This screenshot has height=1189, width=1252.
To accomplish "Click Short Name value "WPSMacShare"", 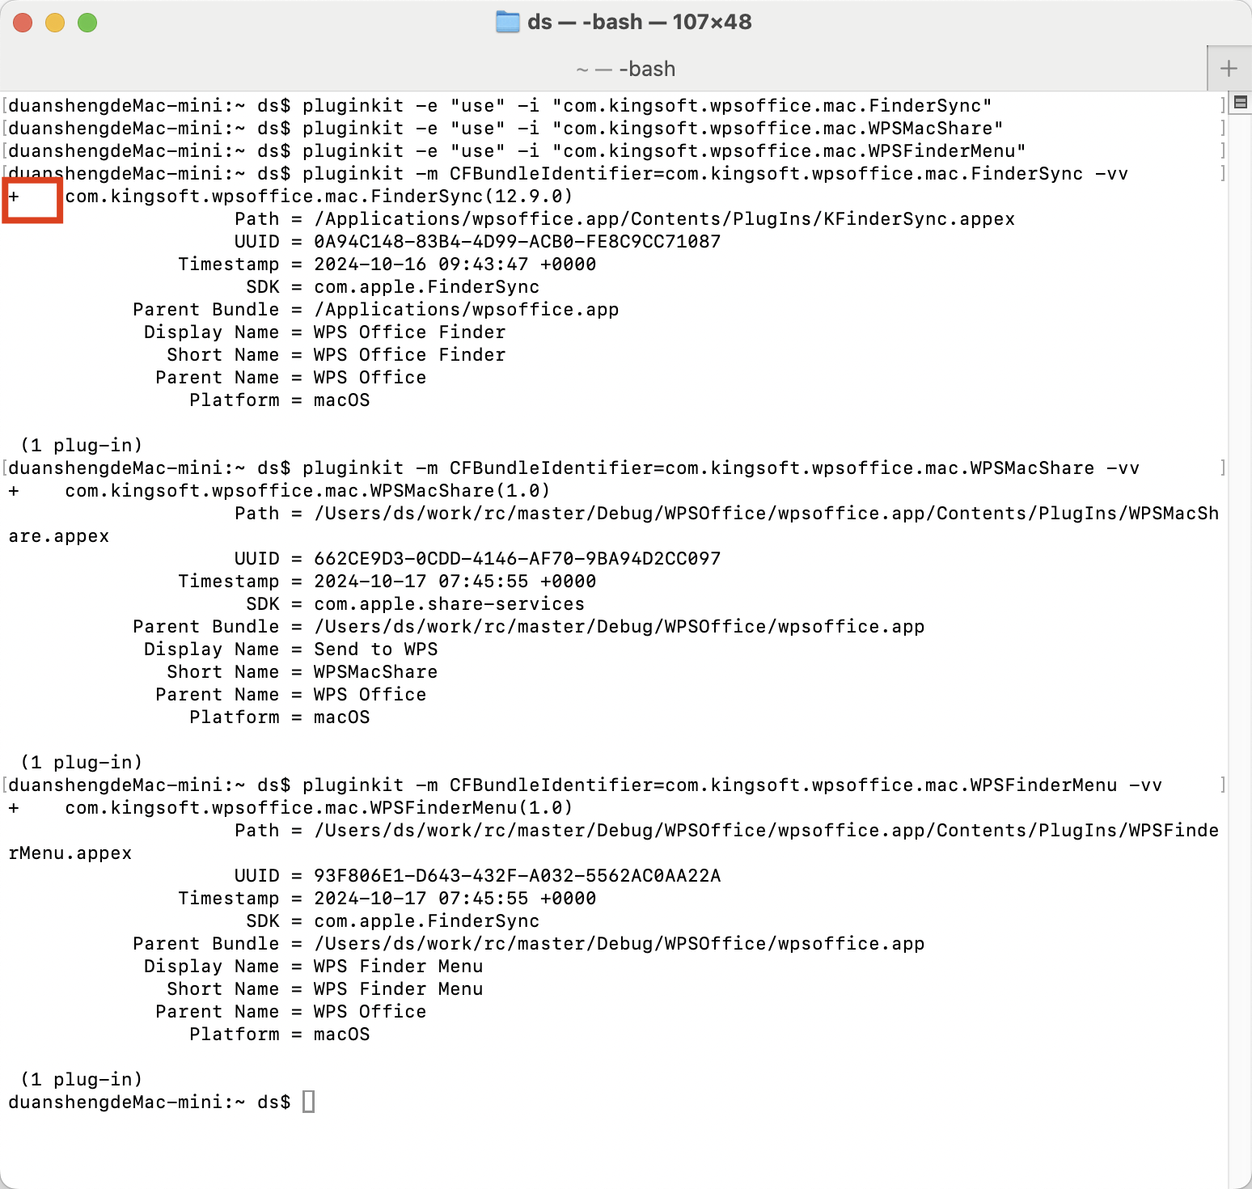I will tap(375, 672).
